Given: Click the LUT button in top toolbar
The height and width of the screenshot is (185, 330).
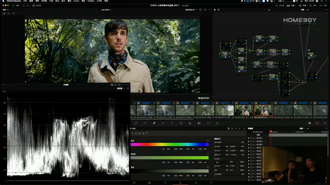Looking at the screenshot, I should (26, 6).
